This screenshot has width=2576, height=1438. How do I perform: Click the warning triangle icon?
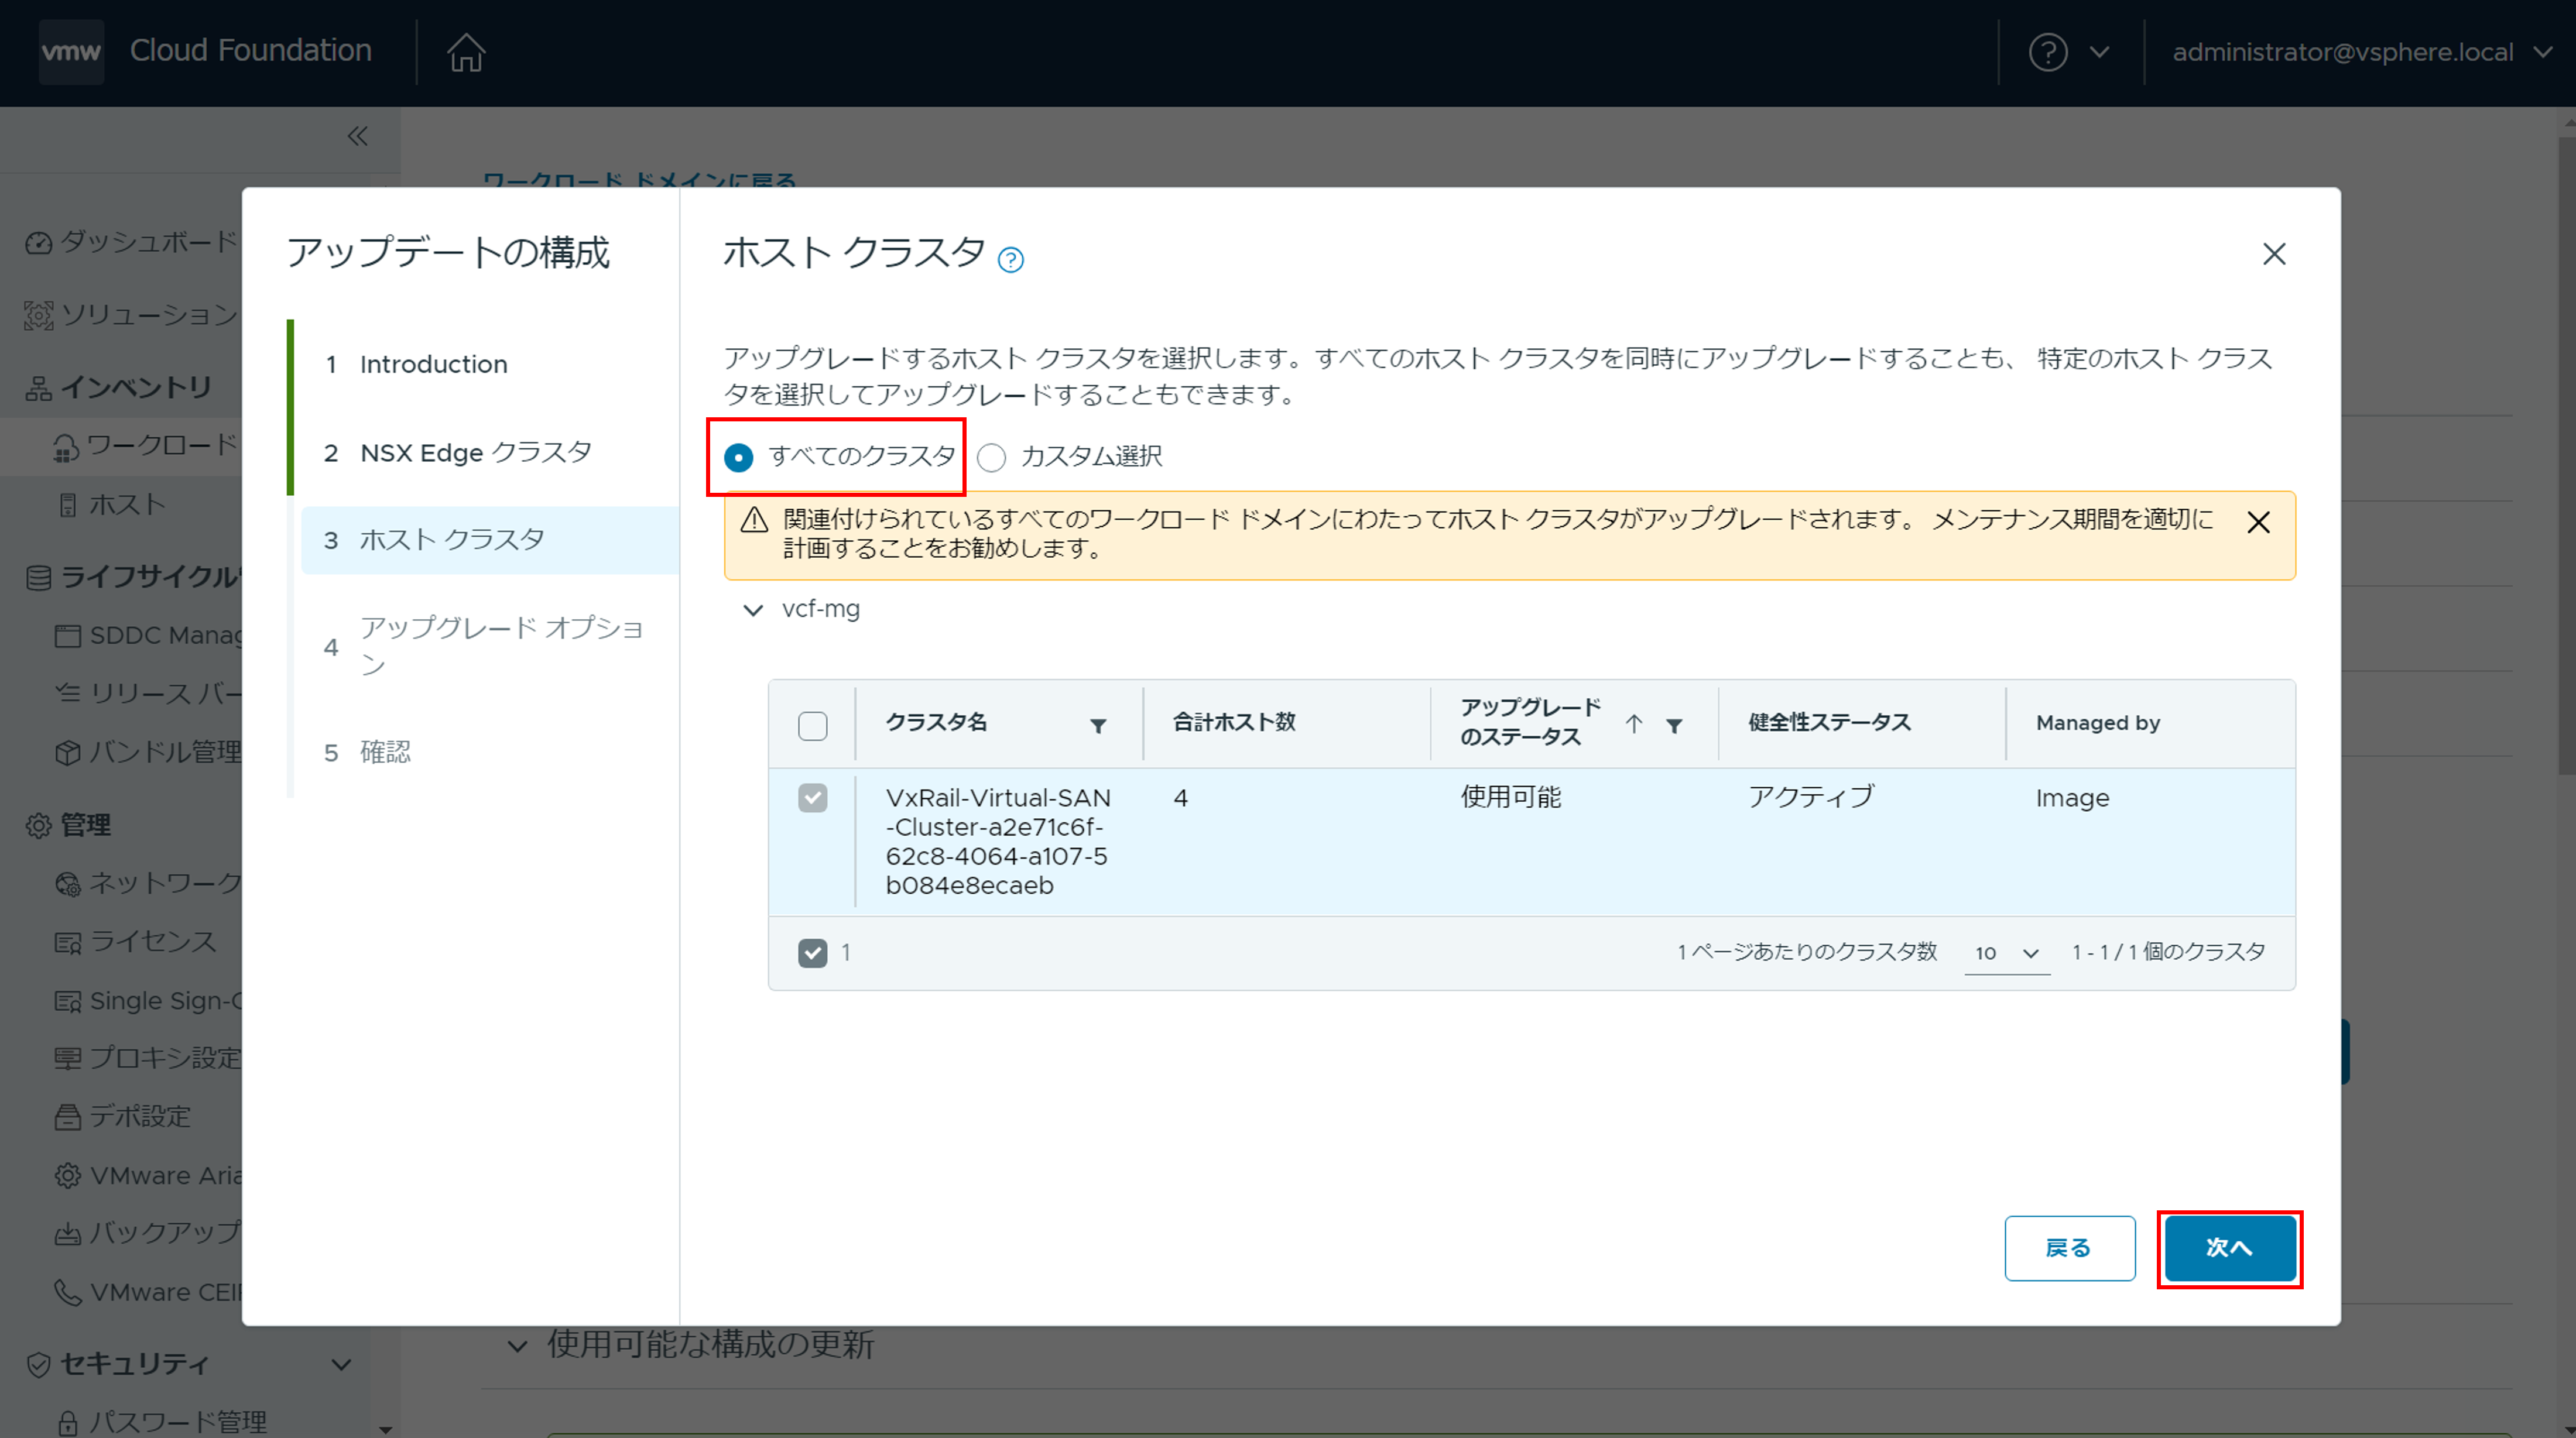pyautogui.click(x=753, y=520)
